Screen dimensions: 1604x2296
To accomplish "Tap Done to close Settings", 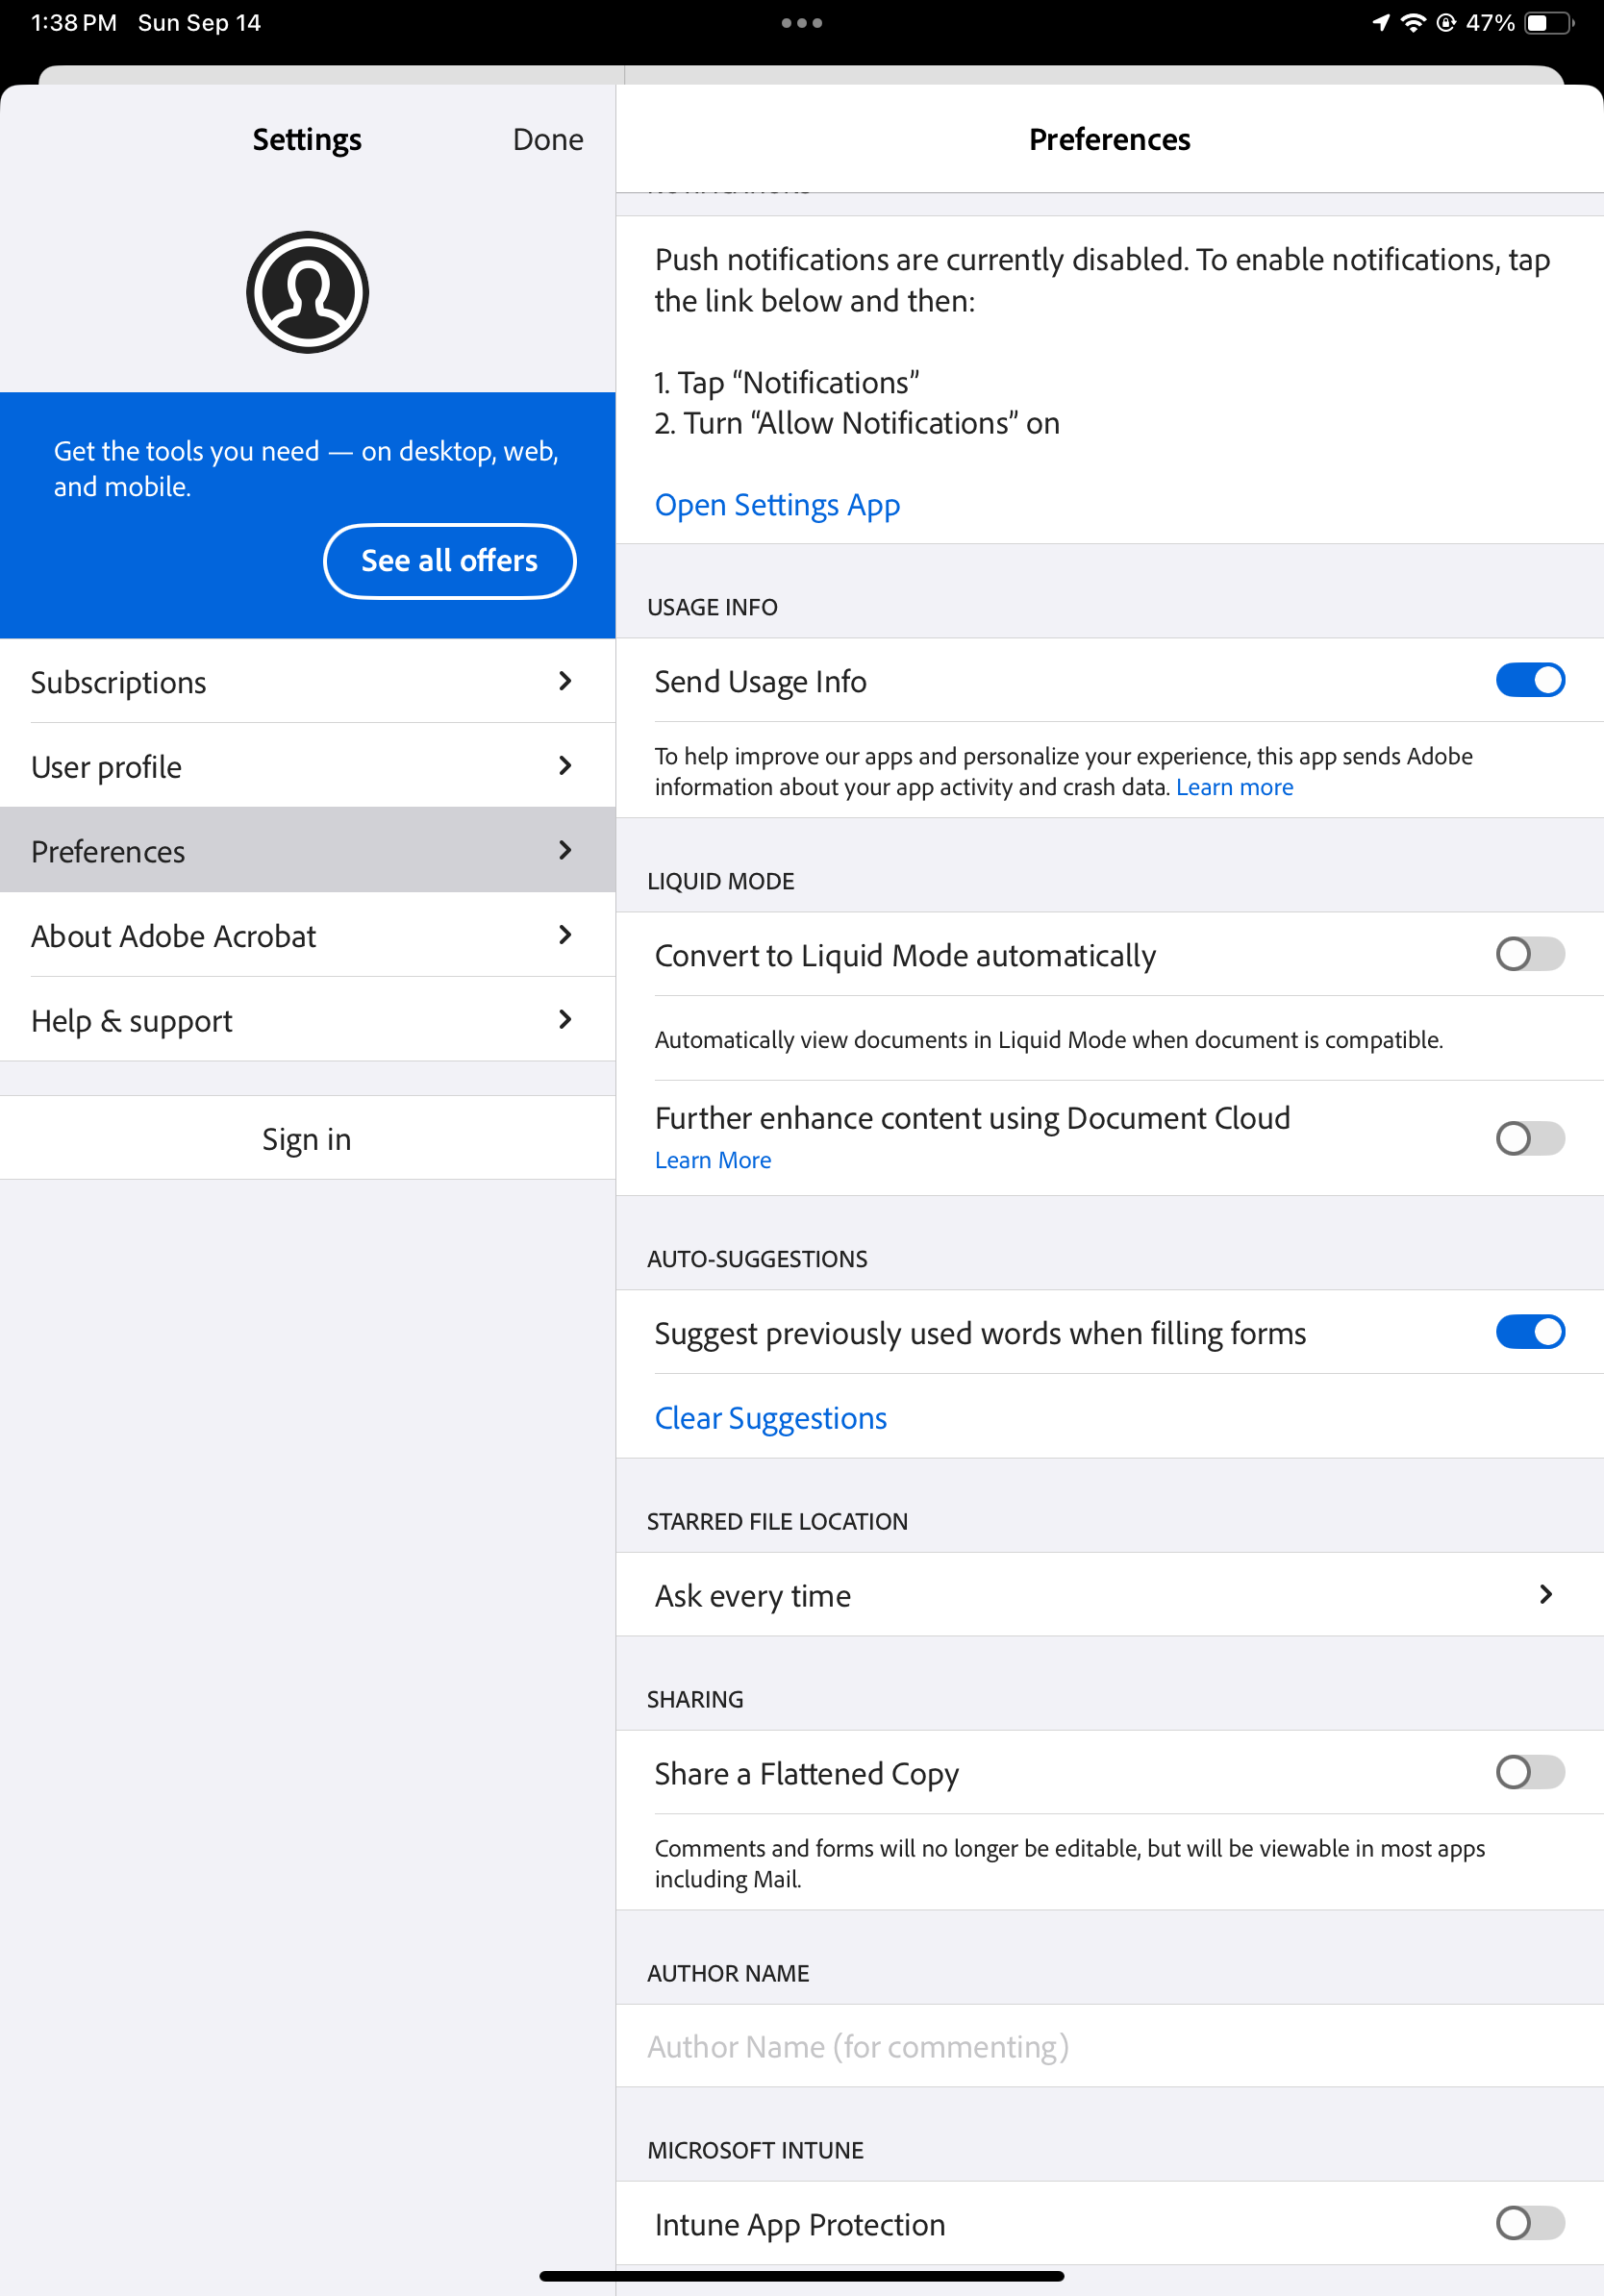I will [x=547, y=139].
